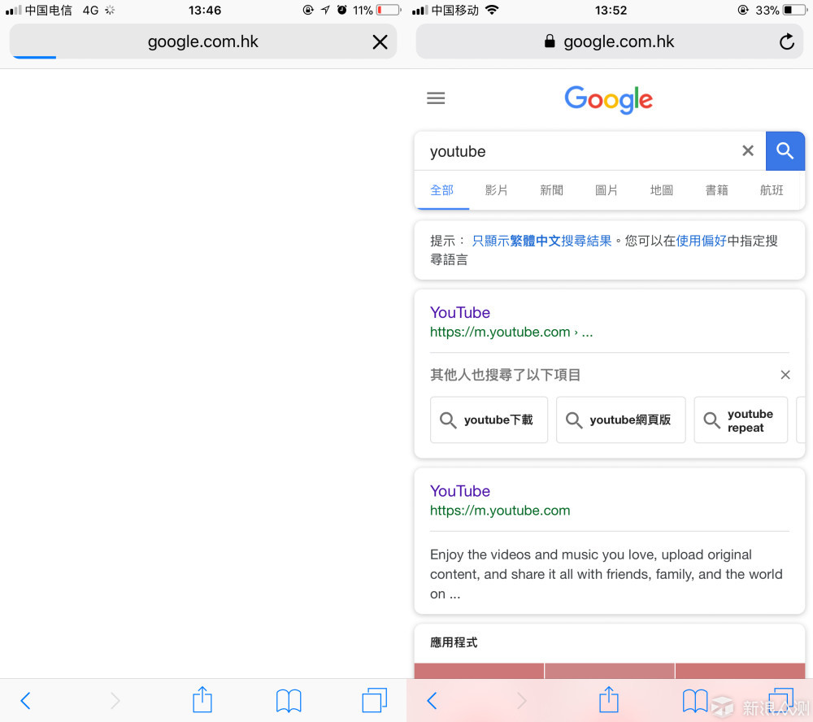Search suggestion youtube repeat
This screenshot has width=813, height=722.
click(741, 420)
